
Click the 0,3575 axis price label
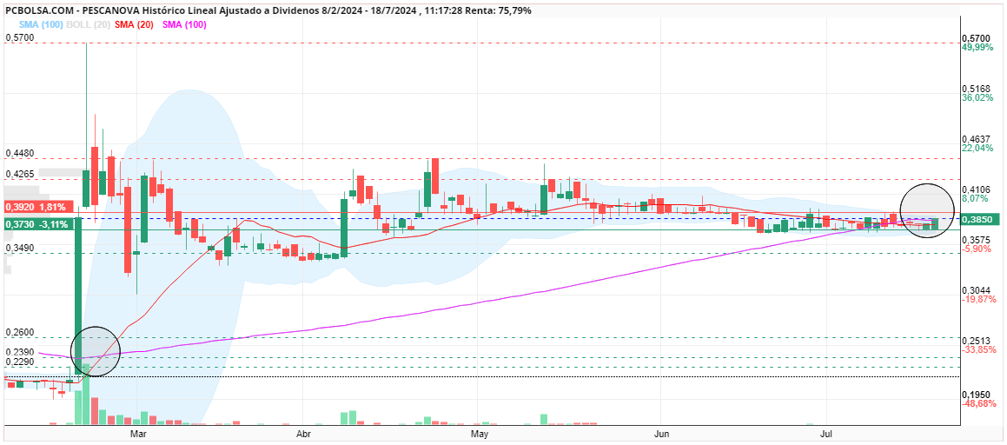click(977, 240)
